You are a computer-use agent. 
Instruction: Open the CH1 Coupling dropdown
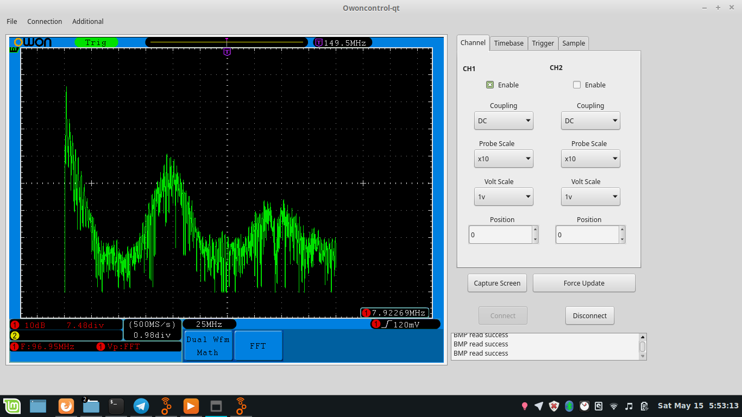click(x=504, y=121)
